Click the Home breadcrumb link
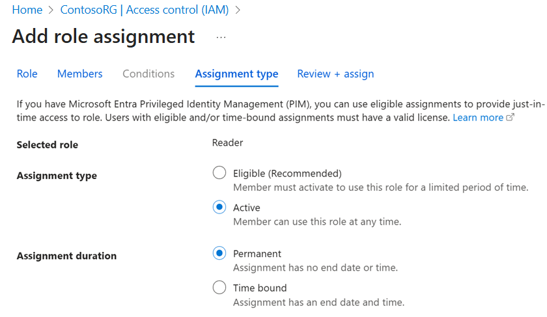The height and width of the screenshot is (317, 547). pyautogui.click(x=27, y=10)
